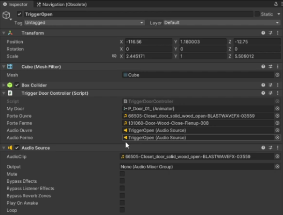Enable the Loop checkbox

click(x=122, y=210)
